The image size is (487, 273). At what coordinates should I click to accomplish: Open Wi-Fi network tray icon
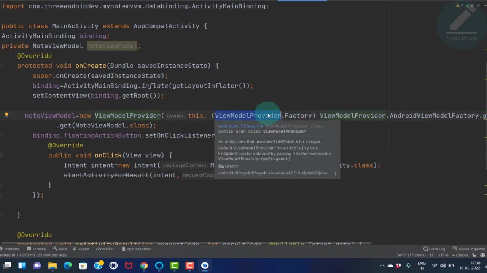[434, 266]
